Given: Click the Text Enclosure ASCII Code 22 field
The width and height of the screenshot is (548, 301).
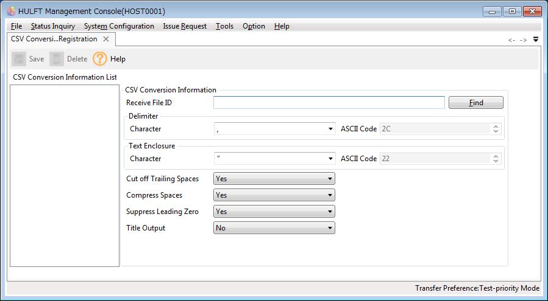Looking at the screenshot, I should (435, 158).
